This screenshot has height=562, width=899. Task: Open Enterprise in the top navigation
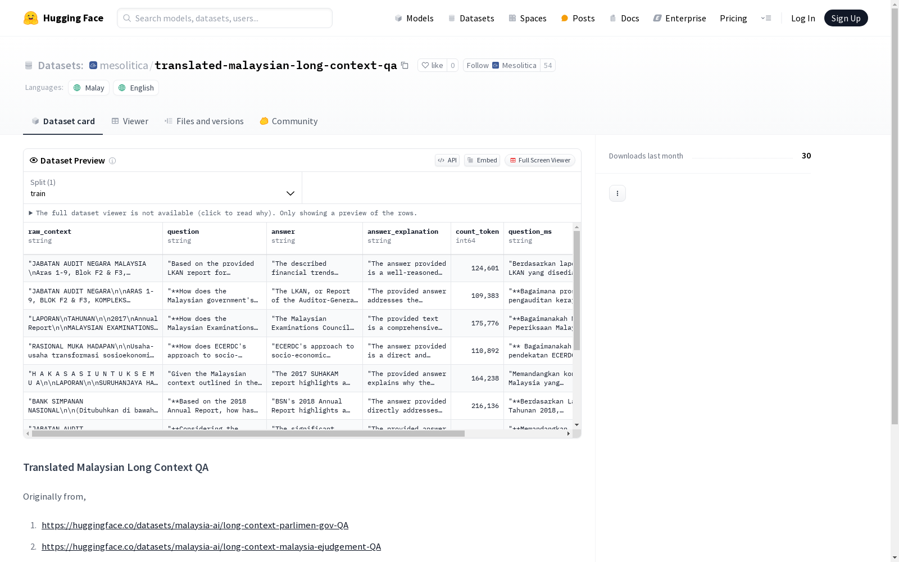point(679,18)
